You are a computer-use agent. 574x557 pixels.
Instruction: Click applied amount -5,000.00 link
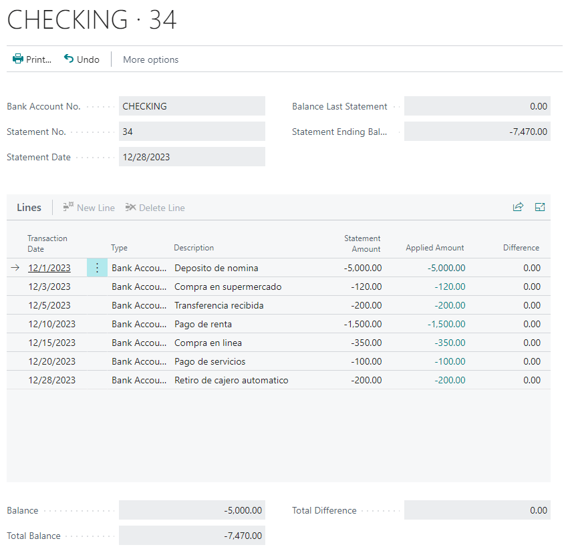click(x=446, y=268)
